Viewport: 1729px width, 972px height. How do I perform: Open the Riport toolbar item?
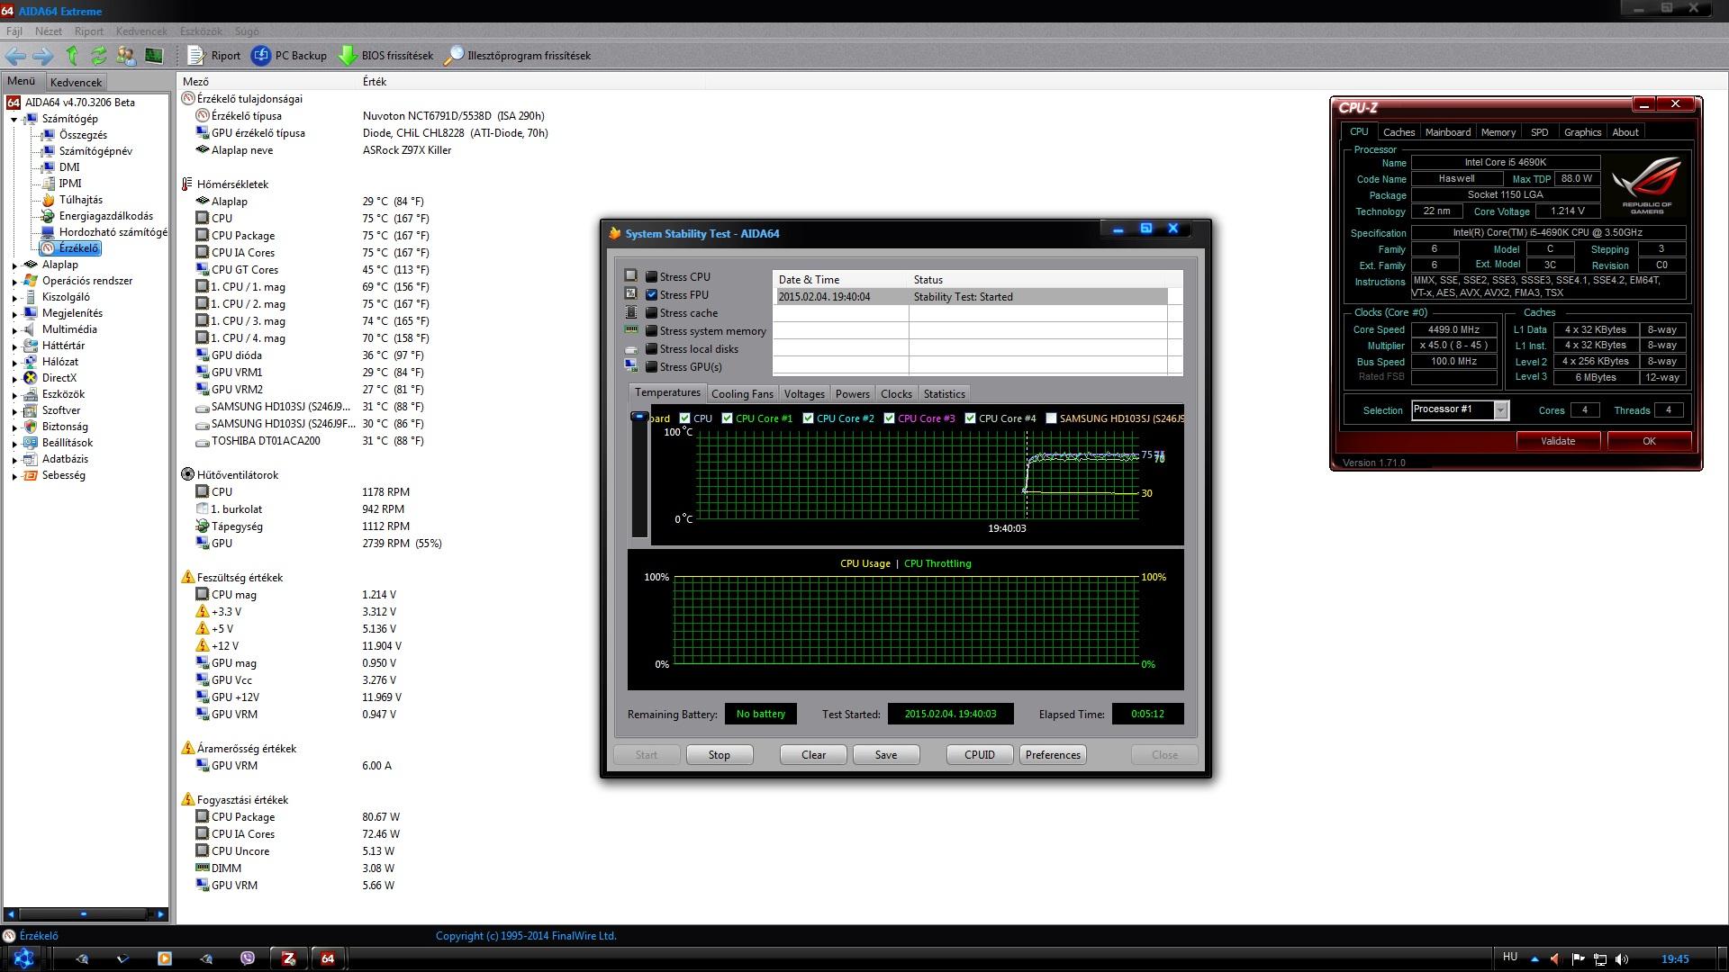[213, 56]
